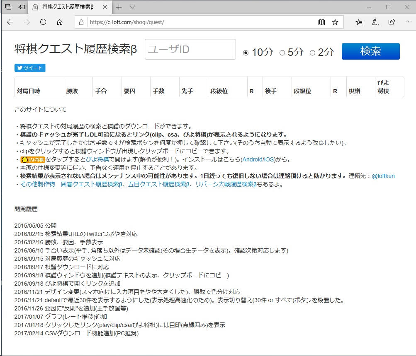Refresh the page with reload icon
The width and height of the screenshot is (416, 356).
[43, 22]
